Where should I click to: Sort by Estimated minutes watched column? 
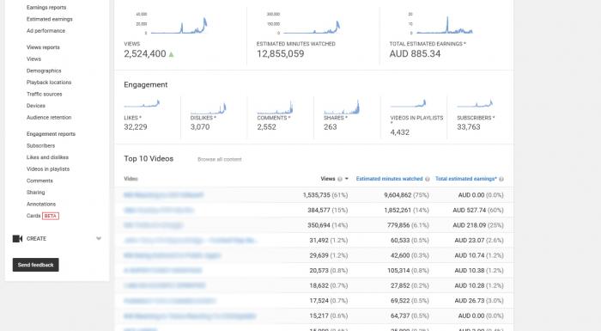(389, 179)
